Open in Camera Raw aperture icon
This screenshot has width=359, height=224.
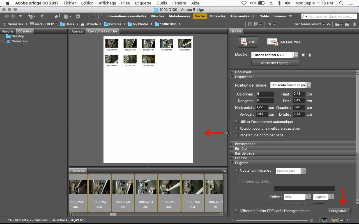pyautogui.click(x=78, y=16)
